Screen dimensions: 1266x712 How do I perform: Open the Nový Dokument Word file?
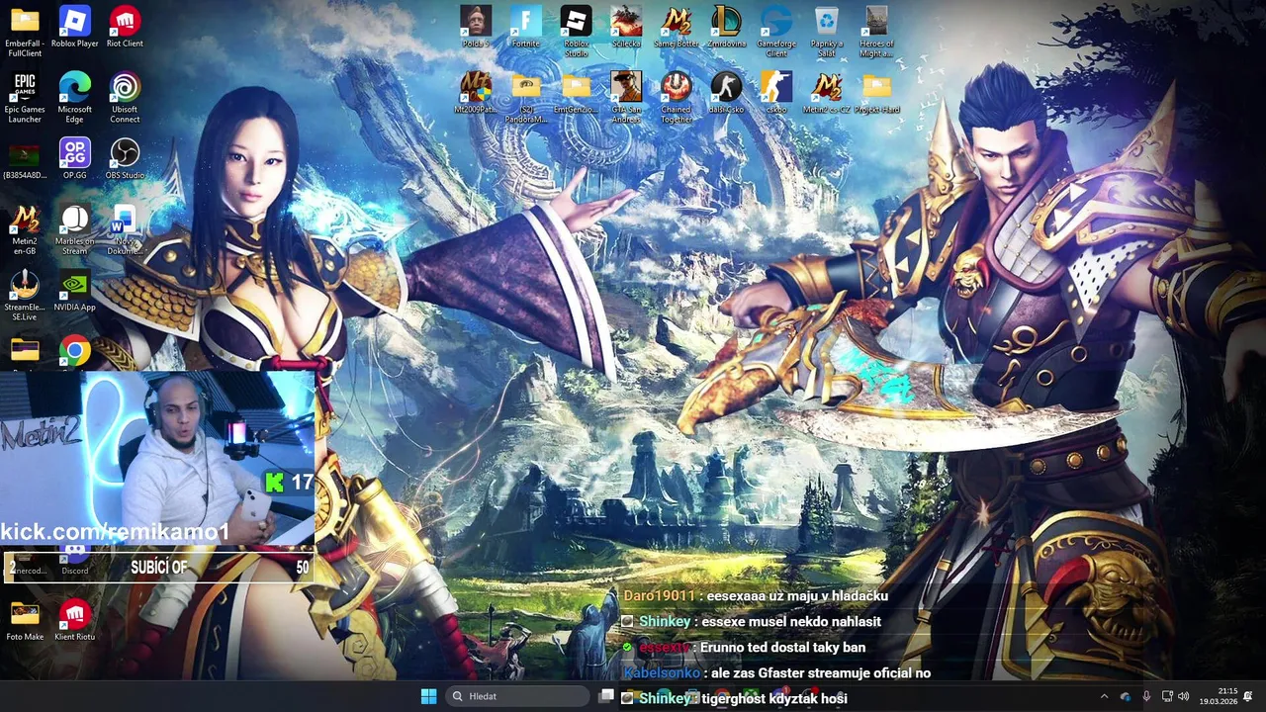coord(125,228)
